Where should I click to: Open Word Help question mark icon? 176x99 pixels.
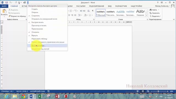coord(158,2)
